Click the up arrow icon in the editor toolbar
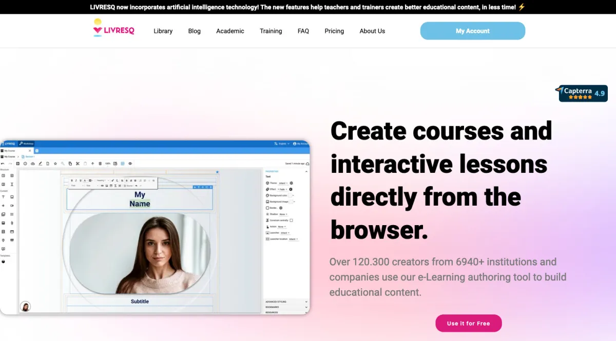The height and width of the screenshot is (341, 616). (x=92, y=164)
